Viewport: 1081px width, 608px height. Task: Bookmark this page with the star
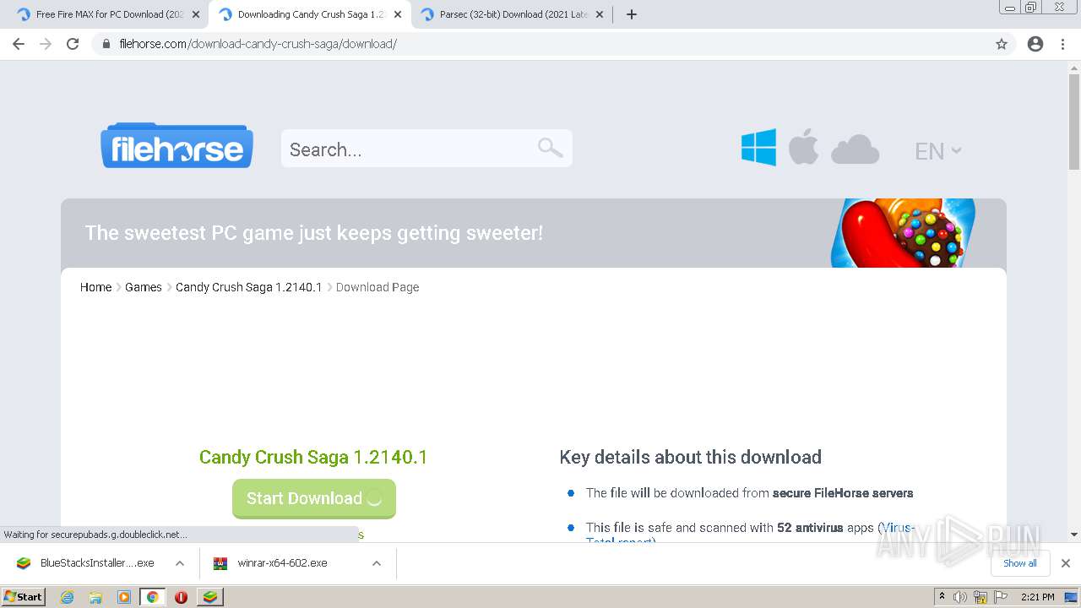pyautogui.click(x=1002, y=44)
